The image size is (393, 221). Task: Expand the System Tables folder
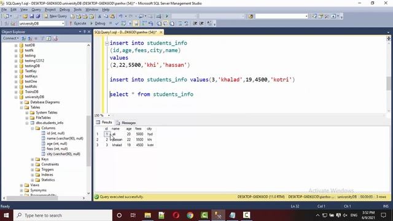[27, 112]
